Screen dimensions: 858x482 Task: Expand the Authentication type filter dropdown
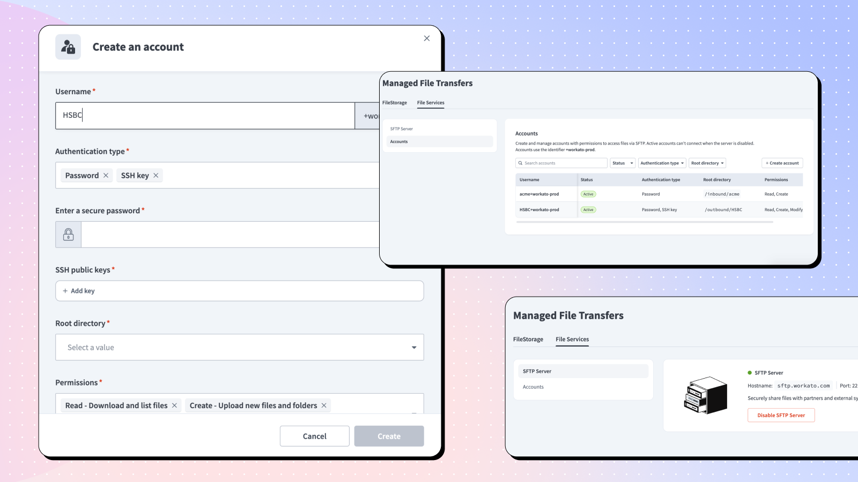tap(662, 163)
